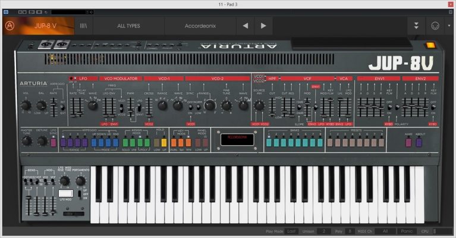Flip the ENV1 POLARITY switch
This screenshot has height=238, width=456.
[397, 107]
